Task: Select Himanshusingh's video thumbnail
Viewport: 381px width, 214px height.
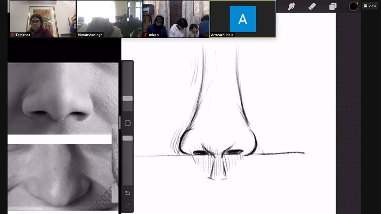Action: [109, 19]
